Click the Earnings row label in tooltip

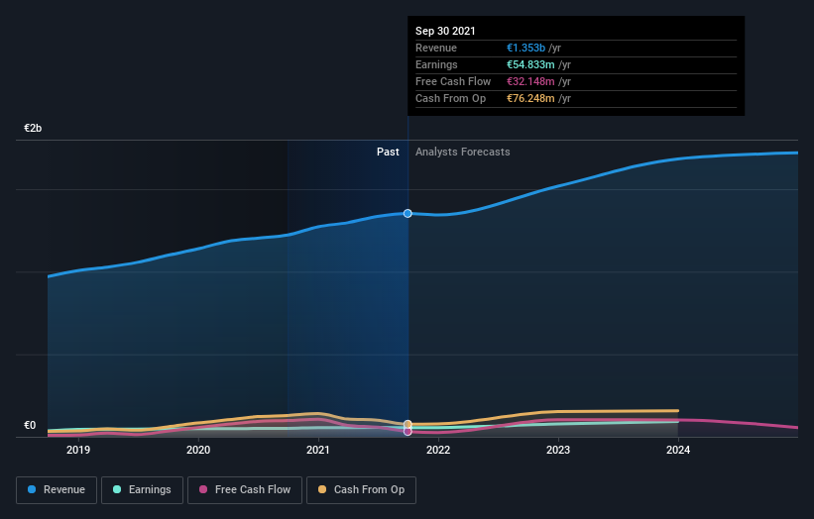pyautogui.click(x=436, y=64)
